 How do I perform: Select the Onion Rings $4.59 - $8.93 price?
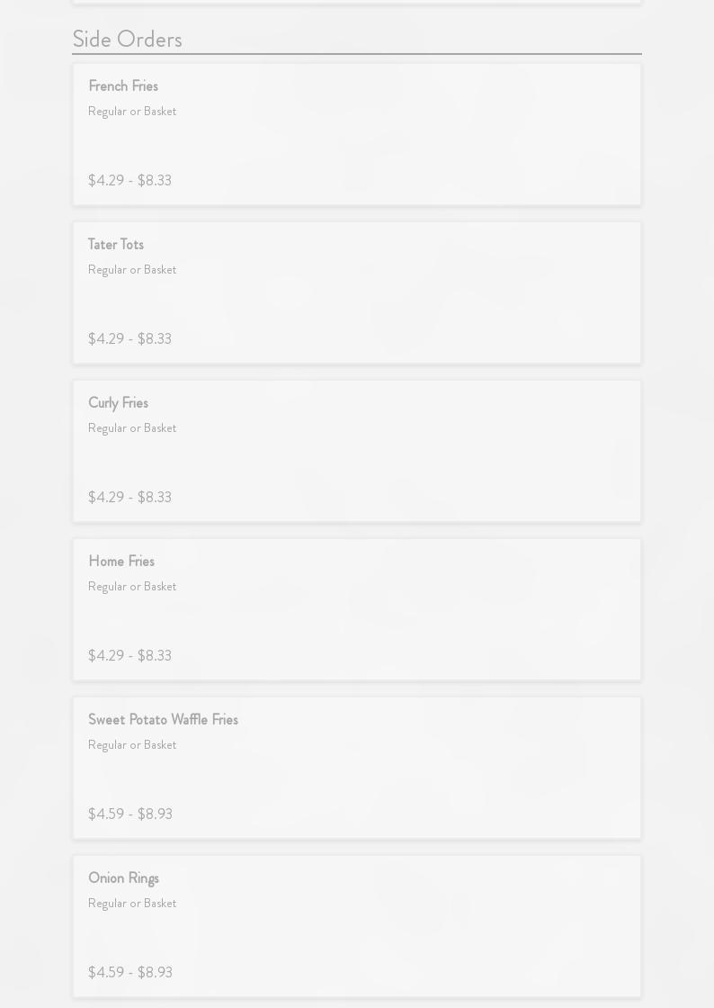(x=130, y=973)
